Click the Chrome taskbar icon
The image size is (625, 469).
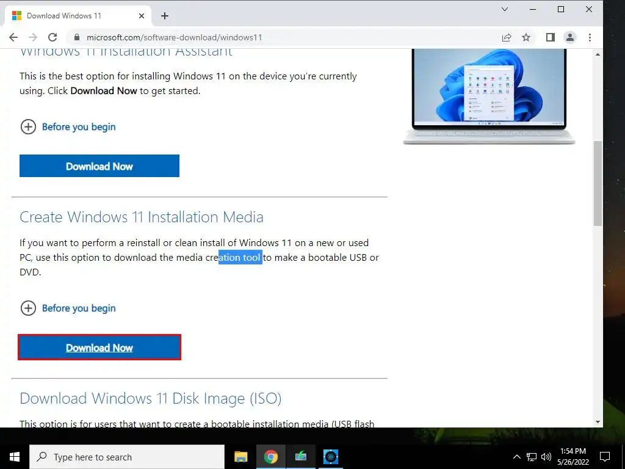270,457
